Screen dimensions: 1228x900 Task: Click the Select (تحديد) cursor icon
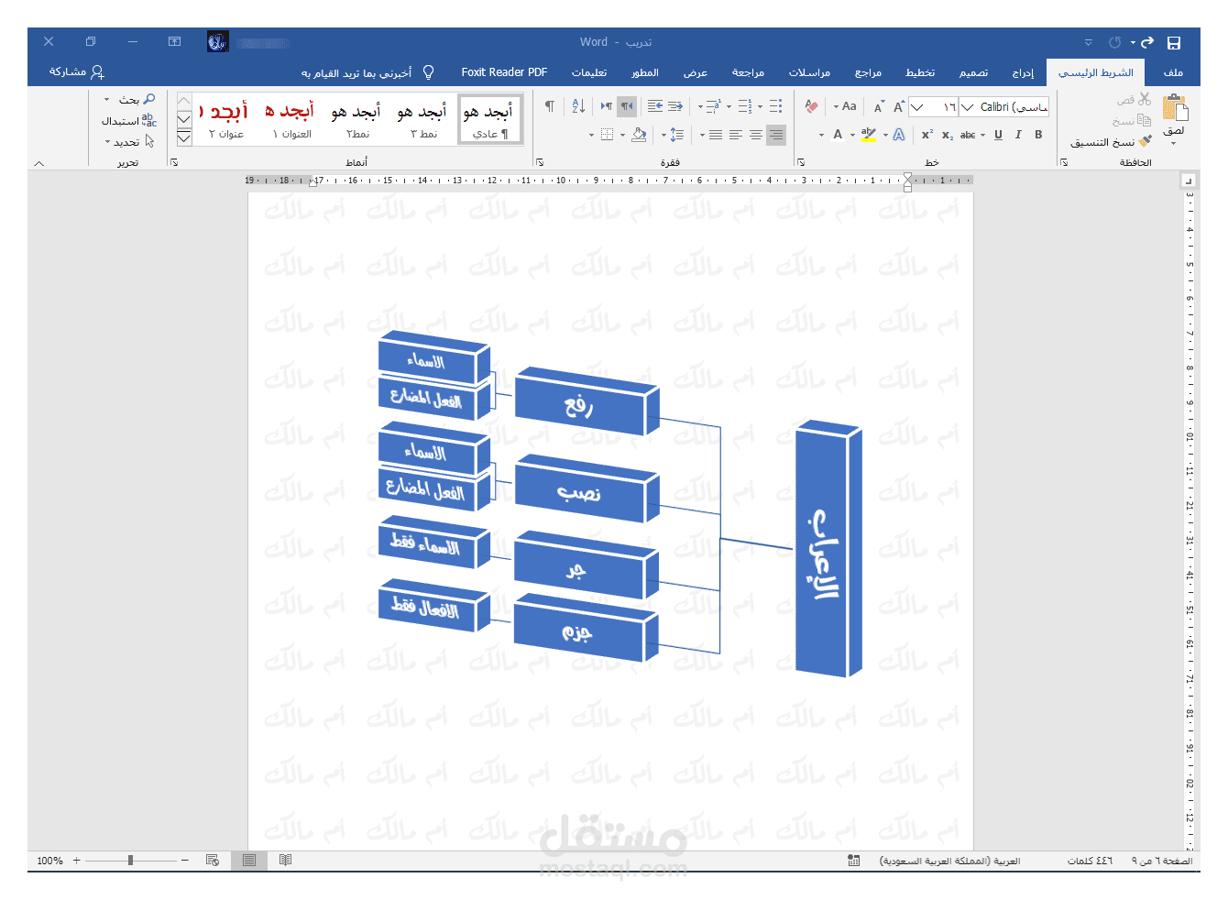click(x=149, y=141)
